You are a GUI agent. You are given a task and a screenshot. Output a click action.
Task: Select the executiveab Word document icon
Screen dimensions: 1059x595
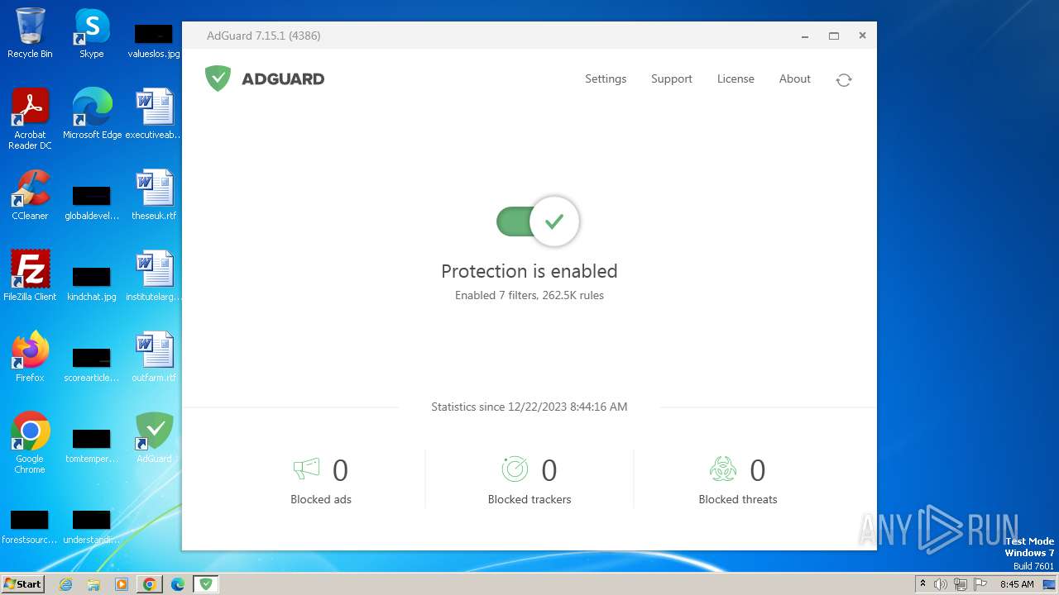point(154,114)
